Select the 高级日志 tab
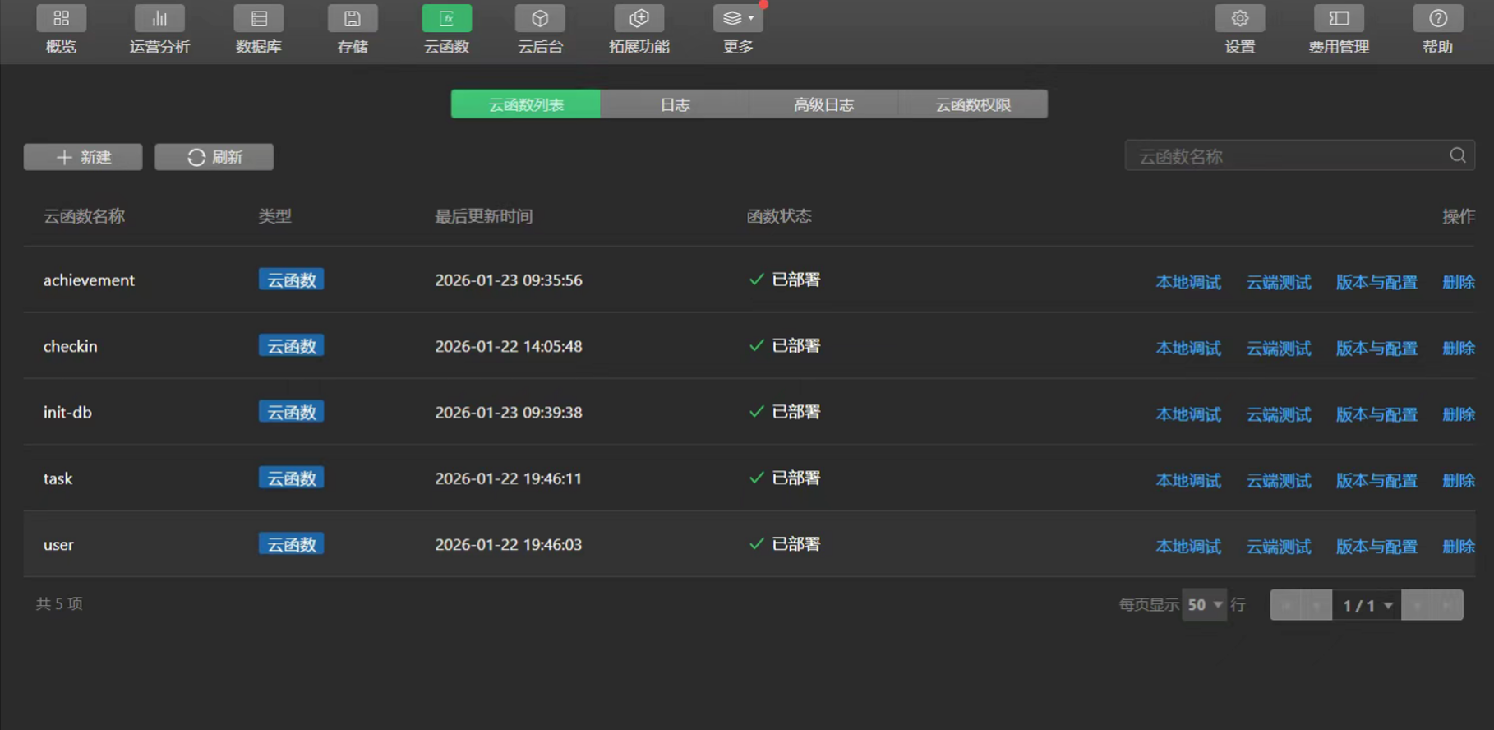This screenshot has width=1494, height=730. (x=823, y=104)
